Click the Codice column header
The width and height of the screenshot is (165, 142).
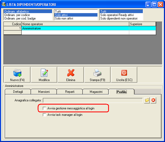(x=13, y=24)
